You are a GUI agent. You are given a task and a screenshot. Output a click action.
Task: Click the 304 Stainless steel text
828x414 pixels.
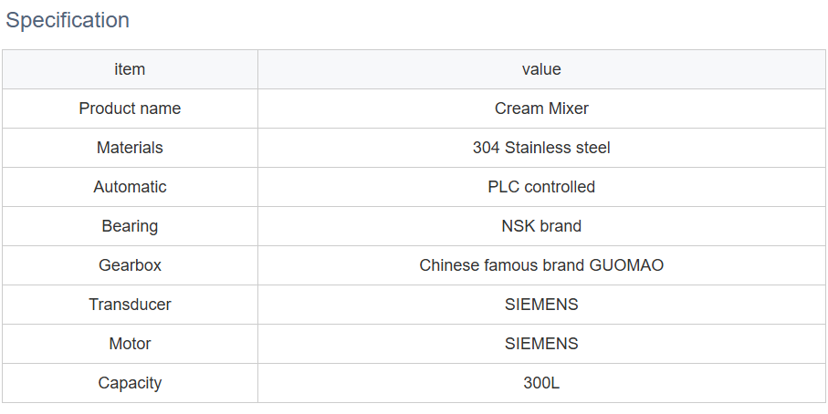tap(541, 148)
